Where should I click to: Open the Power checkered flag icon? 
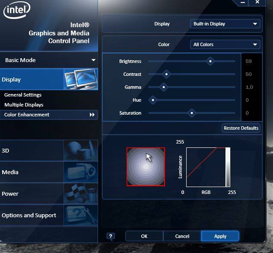click(x=81, y=194)
